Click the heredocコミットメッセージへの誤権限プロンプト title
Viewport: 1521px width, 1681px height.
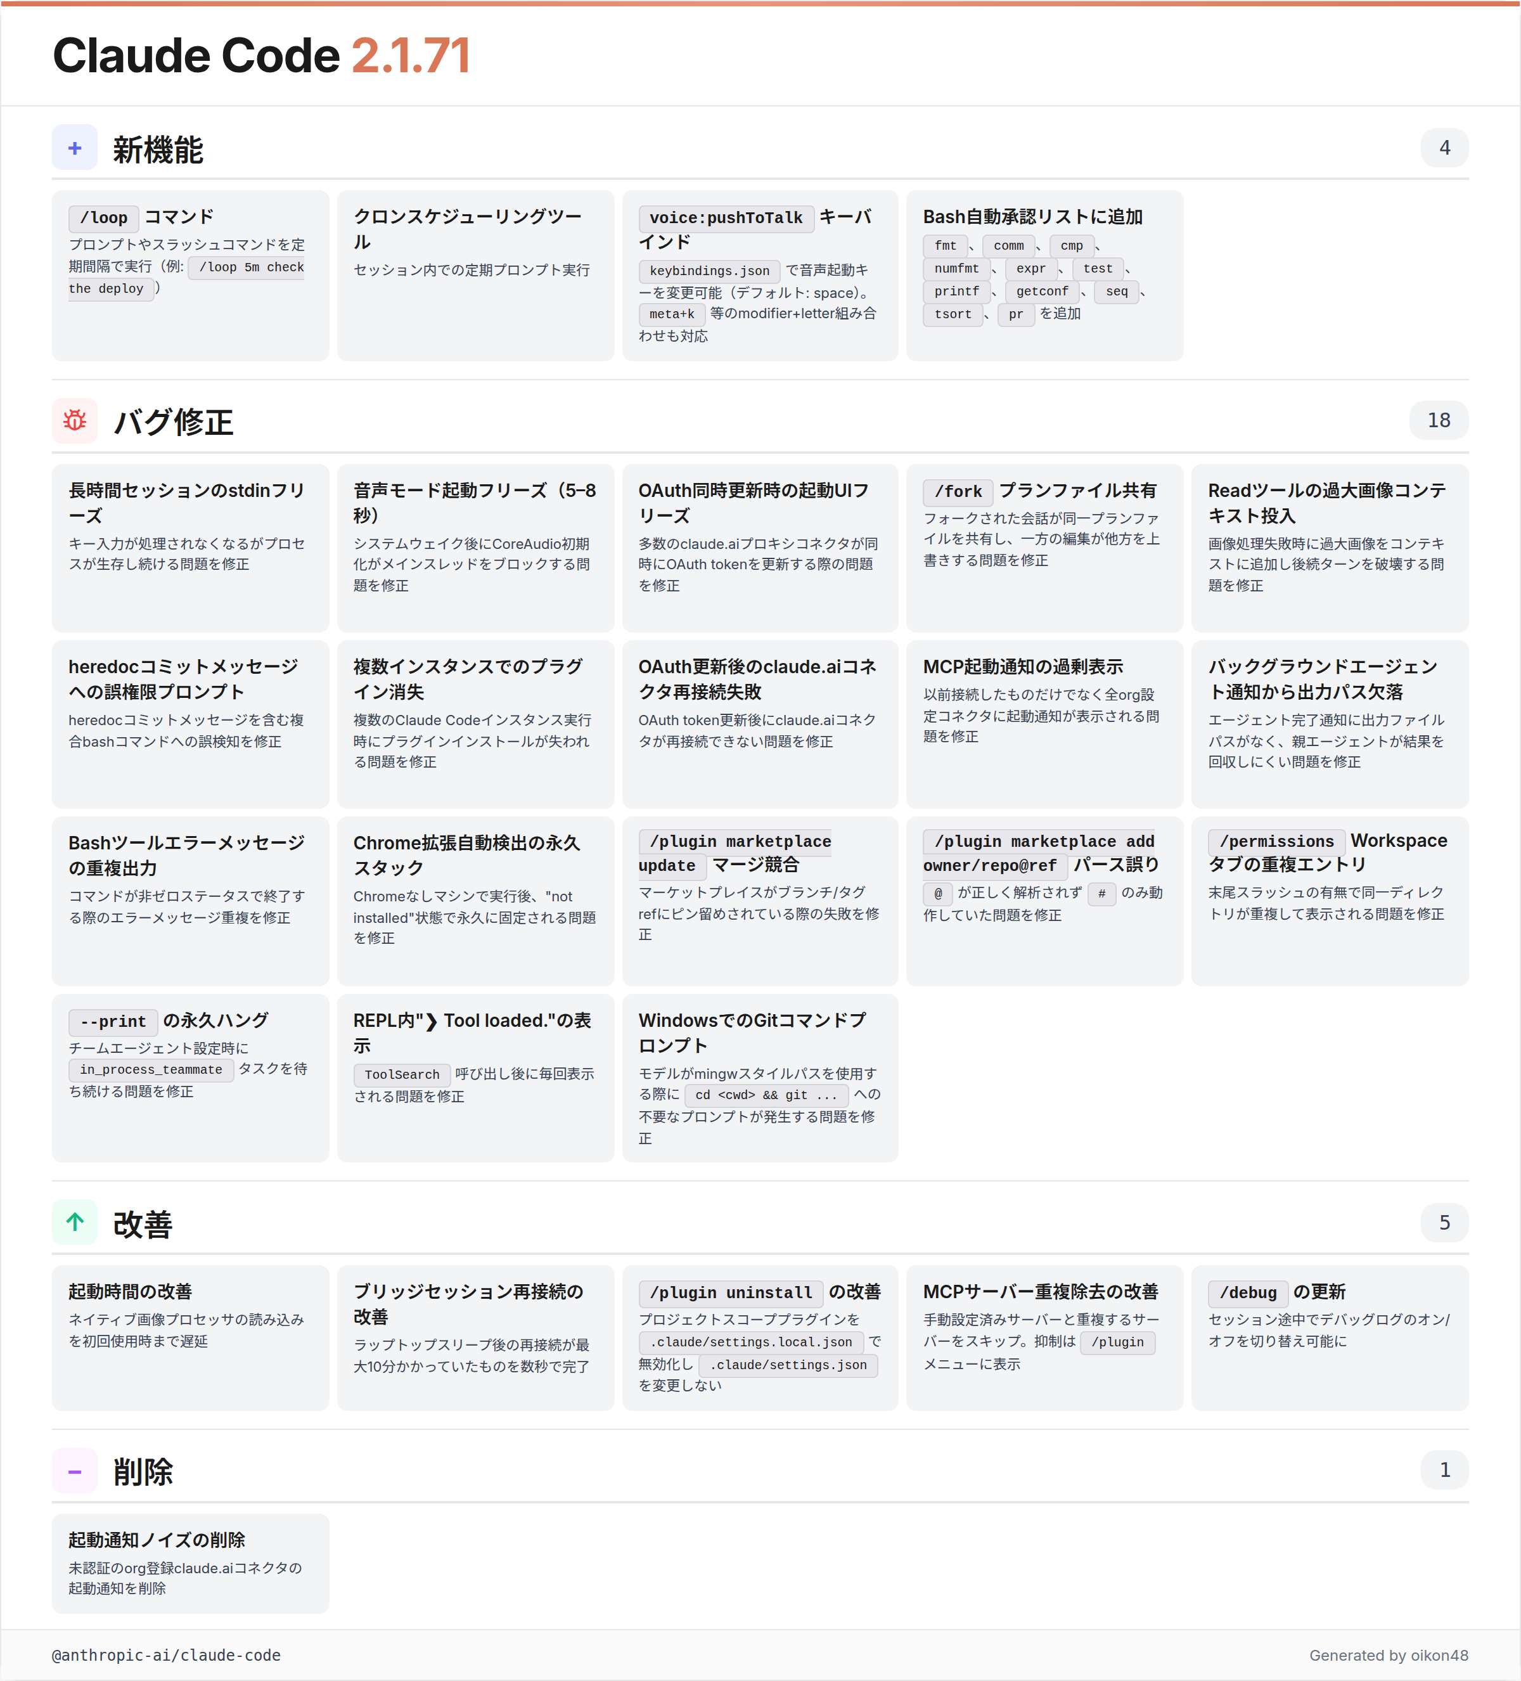(183, 679)
